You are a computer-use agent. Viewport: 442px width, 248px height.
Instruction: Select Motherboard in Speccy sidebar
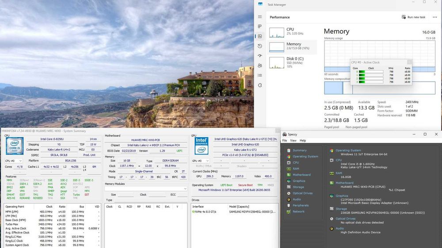click(301, 175)
